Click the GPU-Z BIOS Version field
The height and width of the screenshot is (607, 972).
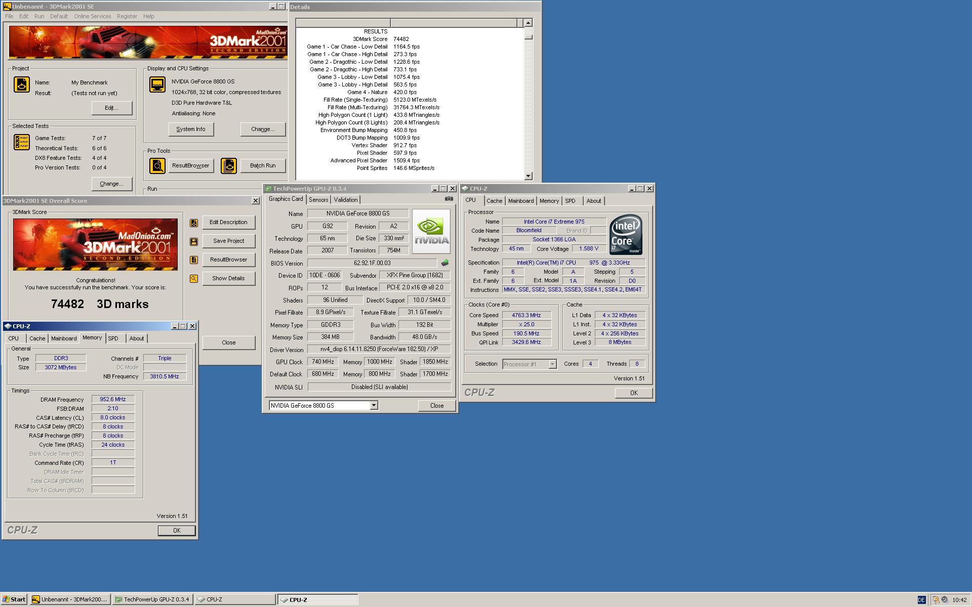click(x=372, y=263)
